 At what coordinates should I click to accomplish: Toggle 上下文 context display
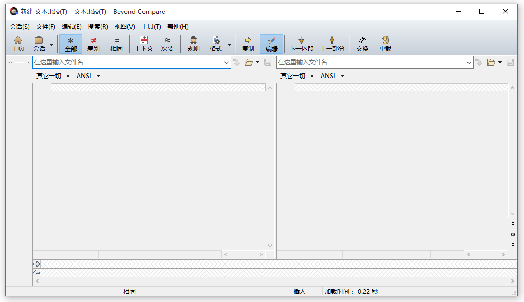point(144,44)
